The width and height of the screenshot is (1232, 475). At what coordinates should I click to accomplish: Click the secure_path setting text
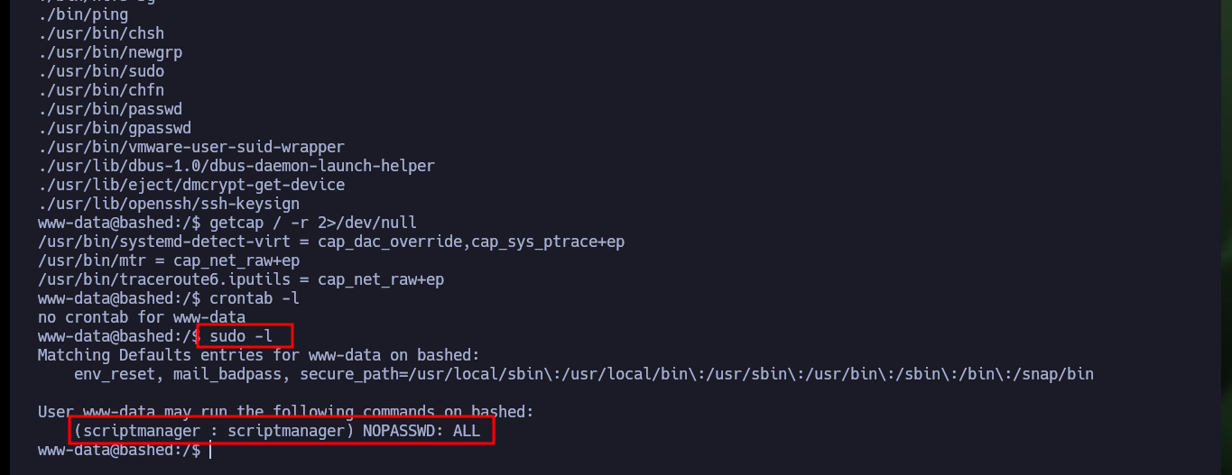[x=697, y=374]
